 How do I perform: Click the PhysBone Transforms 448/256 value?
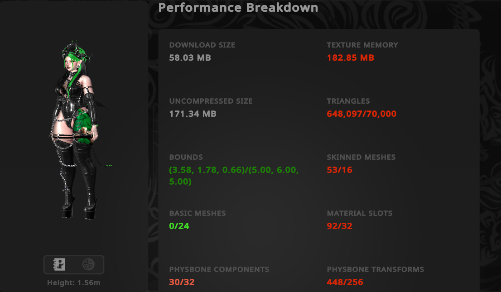tap(345, 282)
